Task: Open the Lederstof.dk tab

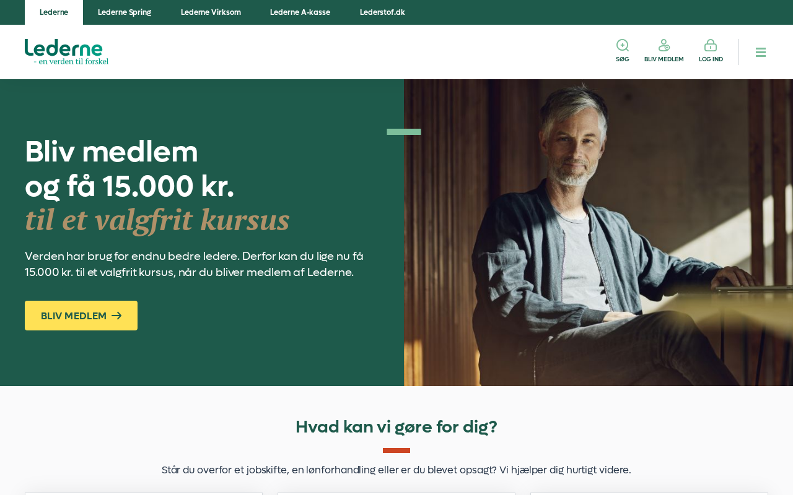Action: (x=382, y=12)
